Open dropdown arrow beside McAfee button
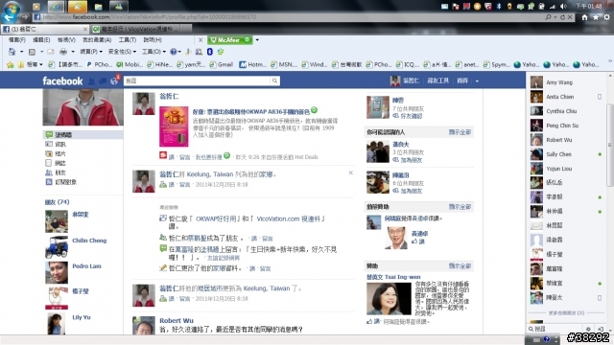 (x=257, y=40)
